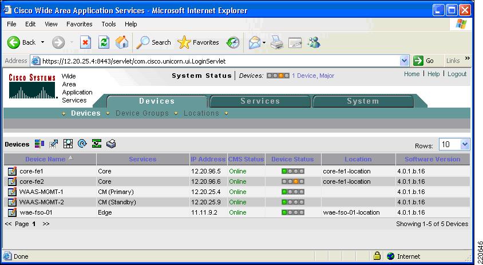Click core-fe2 device status alarm lights
Image resolution: width=483 pixels, height=265 pixels.
click(292, 181)
